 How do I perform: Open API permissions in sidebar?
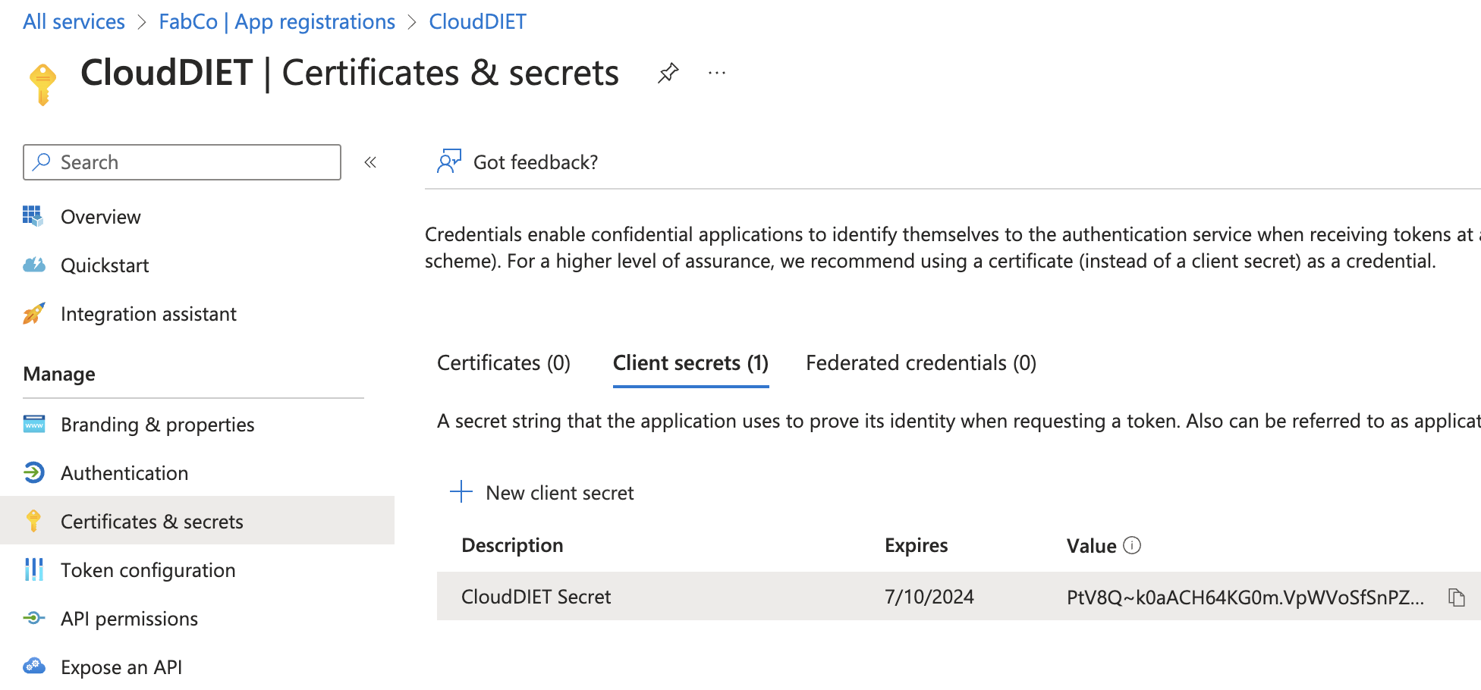tap(129, 619)
